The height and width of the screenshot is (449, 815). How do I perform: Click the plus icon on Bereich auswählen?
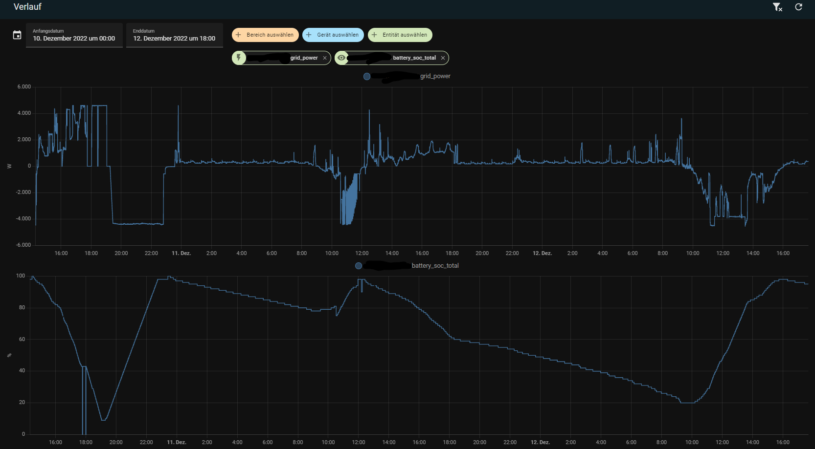coord(238,35)
